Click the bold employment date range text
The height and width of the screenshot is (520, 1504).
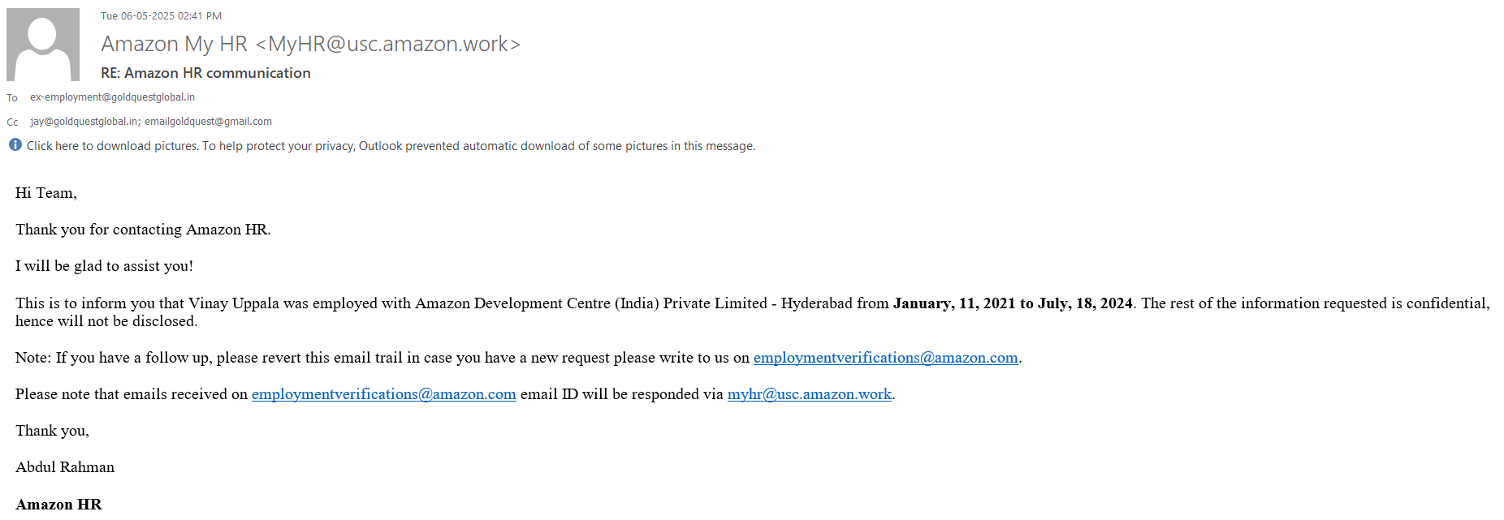point(1012,303)
